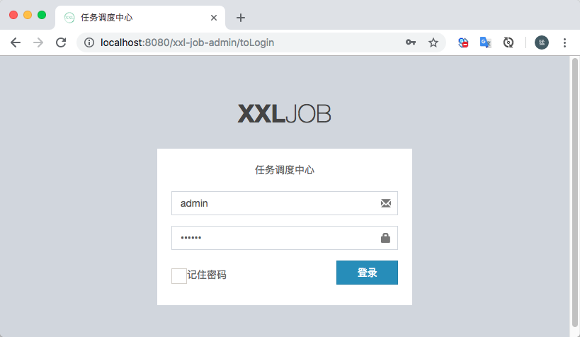Minimize window with yellow button
Image resolution: width=580 pixels, height=337 pixels.
pyautogui.click(x=28, y=15)
